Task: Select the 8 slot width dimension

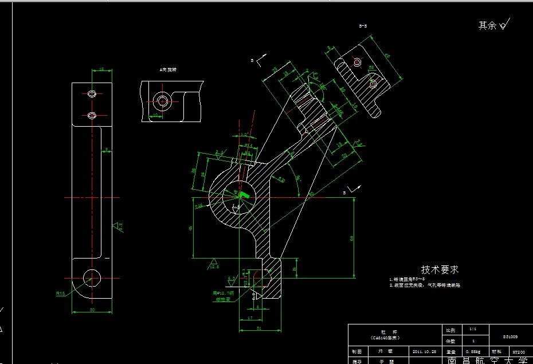Action: click(107, 149)
